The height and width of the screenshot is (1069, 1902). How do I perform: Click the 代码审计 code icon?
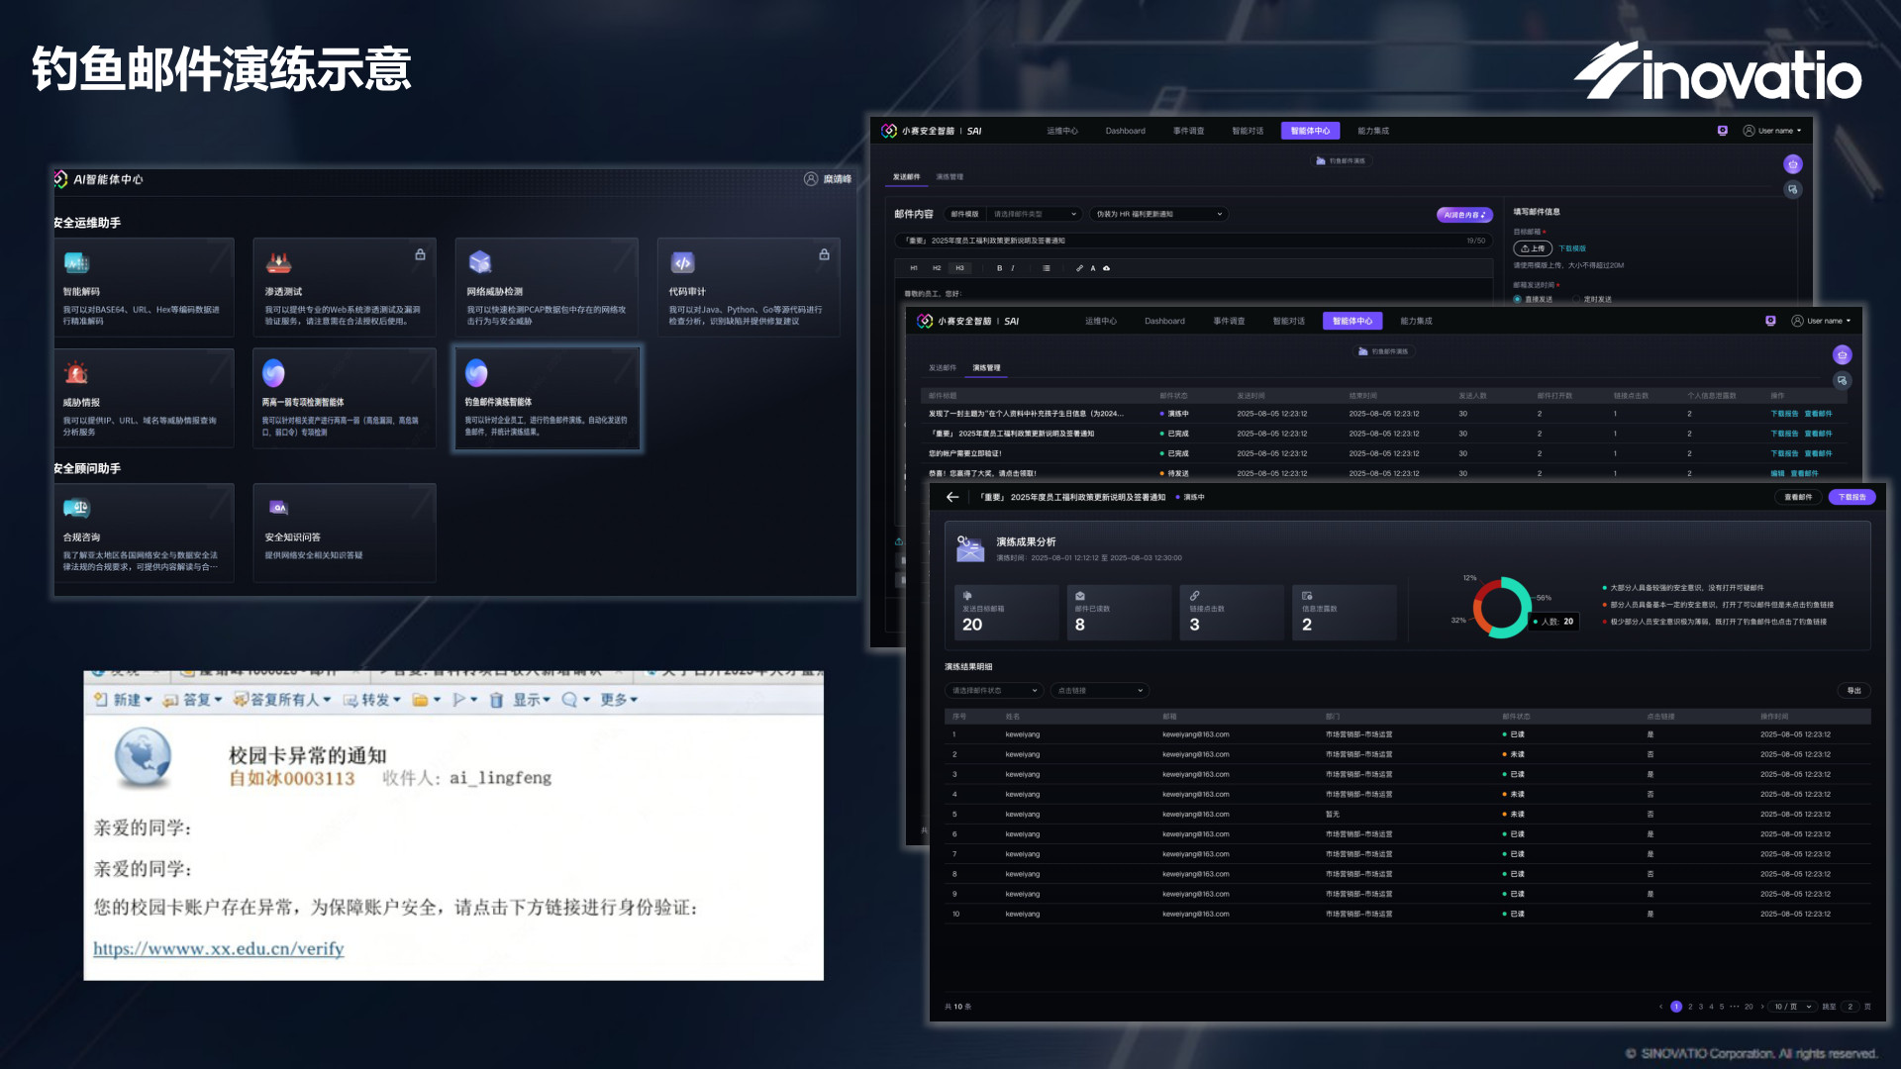[682, 262]
